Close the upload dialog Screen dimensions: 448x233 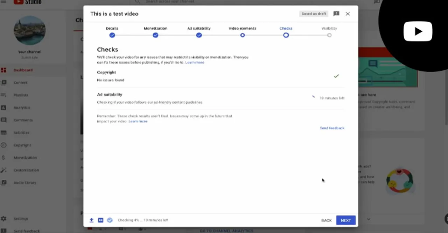point(348,14)
